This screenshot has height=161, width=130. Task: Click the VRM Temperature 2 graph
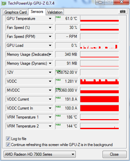(100, 126)
